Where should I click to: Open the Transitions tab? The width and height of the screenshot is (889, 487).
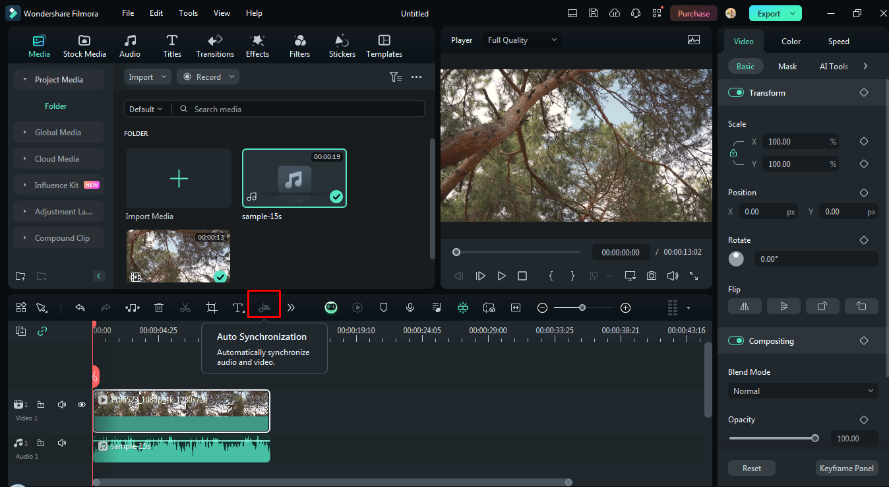click(x=215, y=46)
